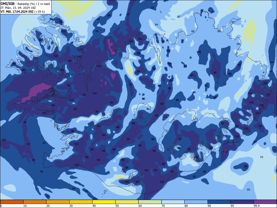
Task: Click the '85' humidity value on map
Action: [248, 189]
